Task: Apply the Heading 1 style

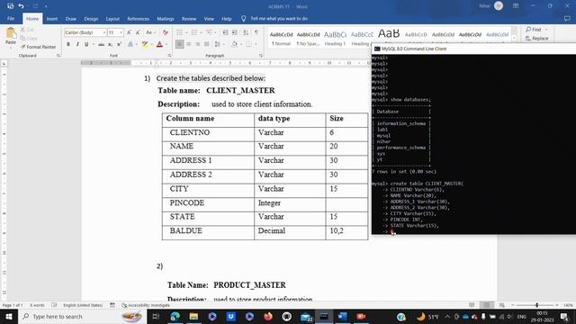Action: (335, 38)
